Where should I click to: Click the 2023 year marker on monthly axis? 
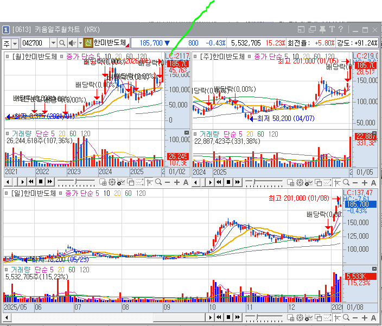pyautogui.click(x=74, y=171)
